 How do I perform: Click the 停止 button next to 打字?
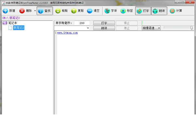tap(127, 23)
